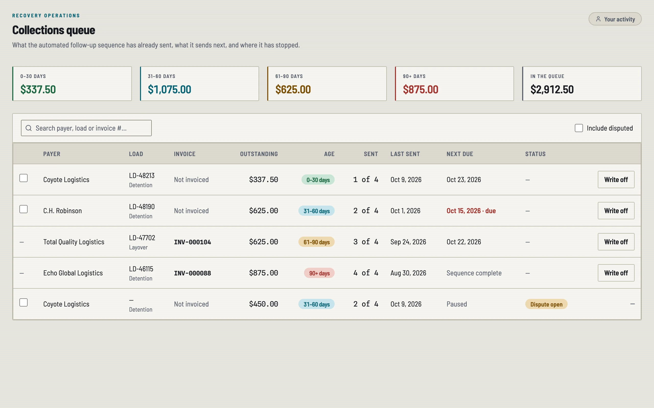Image resolution: width=654 pixels, height=408 pixels.
Task: Open the 31-60 days aging card
Action: point(200,84)
